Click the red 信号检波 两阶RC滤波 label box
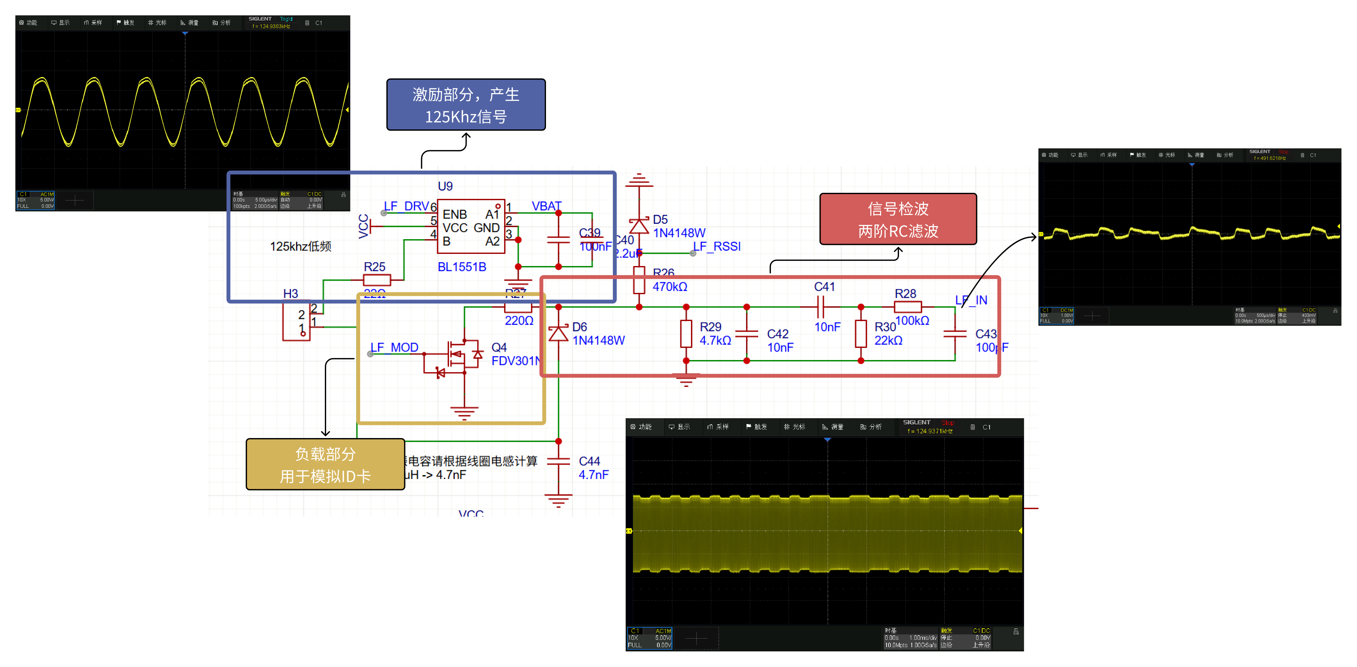The image size is (1357, 667). (898, 219)
